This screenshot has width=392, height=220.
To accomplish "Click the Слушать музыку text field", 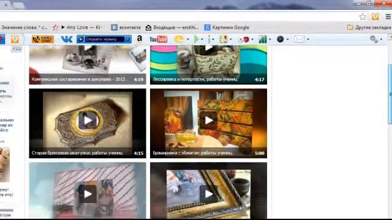I will [105, 39].
